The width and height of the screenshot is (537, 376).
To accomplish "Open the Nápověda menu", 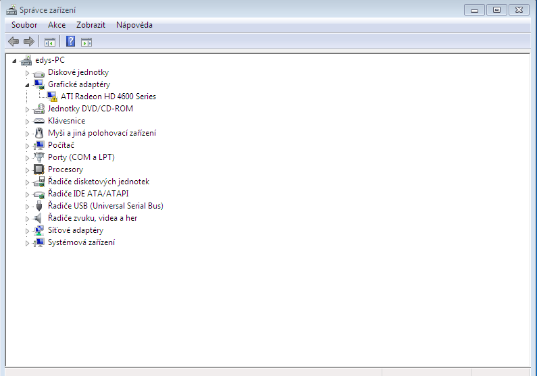I will (x=134, y=25).
